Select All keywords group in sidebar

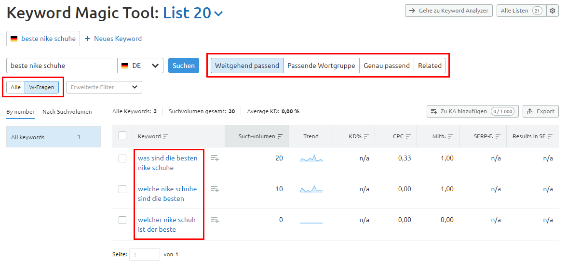tap(54, 137)
